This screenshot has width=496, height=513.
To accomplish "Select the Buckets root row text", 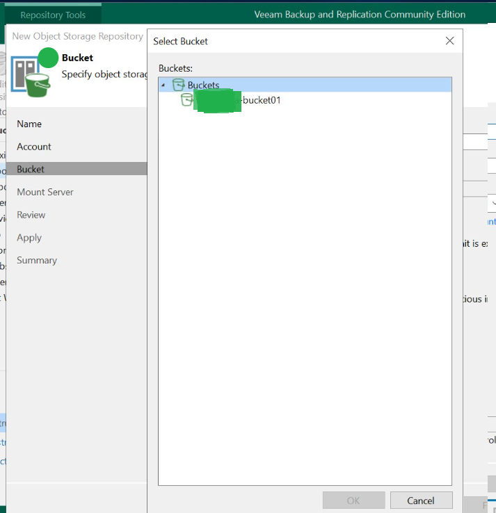I will 203,85.
